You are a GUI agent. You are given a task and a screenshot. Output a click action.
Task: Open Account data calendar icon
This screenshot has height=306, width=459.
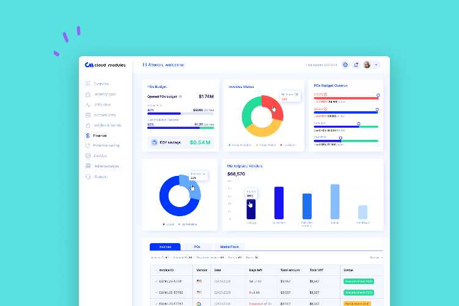[x=88, y=115]
